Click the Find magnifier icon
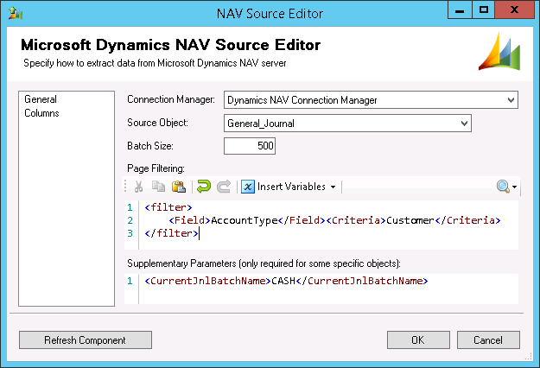The image size is (540, 368). click(503, 187)
